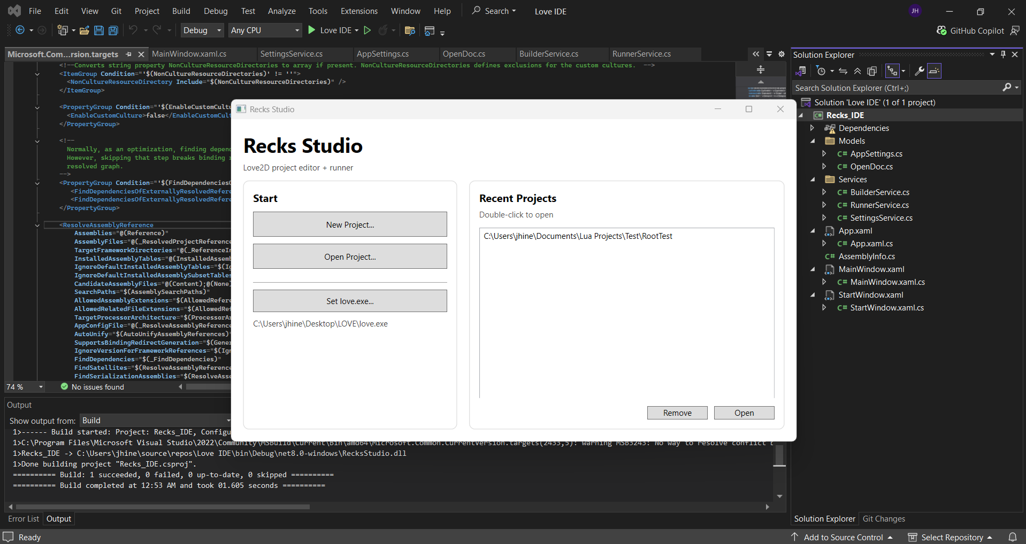Toggle Preview Selected Items in Solution Explorer
Screen dimensions: 1026x544
(x=934, y=71)
